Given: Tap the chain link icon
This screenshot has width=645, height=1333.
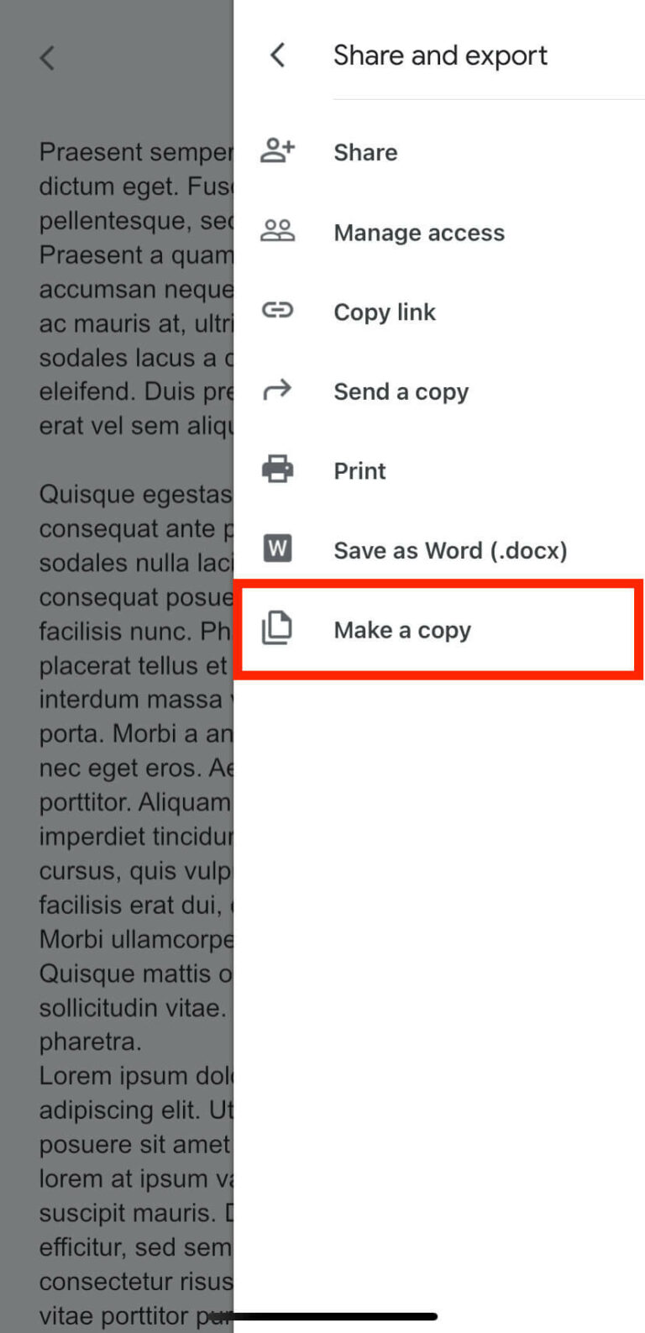Looking at the screenshot, I should pos(277,311).
